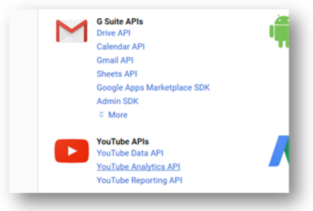Click empty white space right of Sheets API
This screenshot has height=211, width=313.
click(200, 74)
